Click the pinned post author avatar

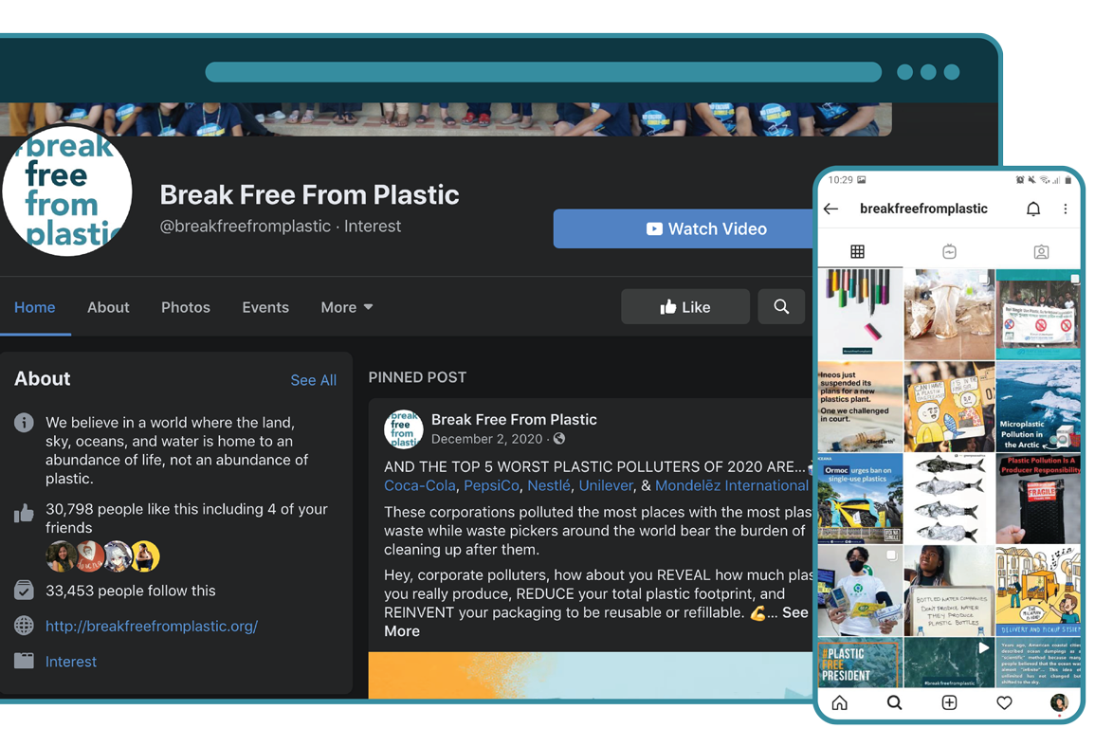pyautogui.click(x=403, y=428)
